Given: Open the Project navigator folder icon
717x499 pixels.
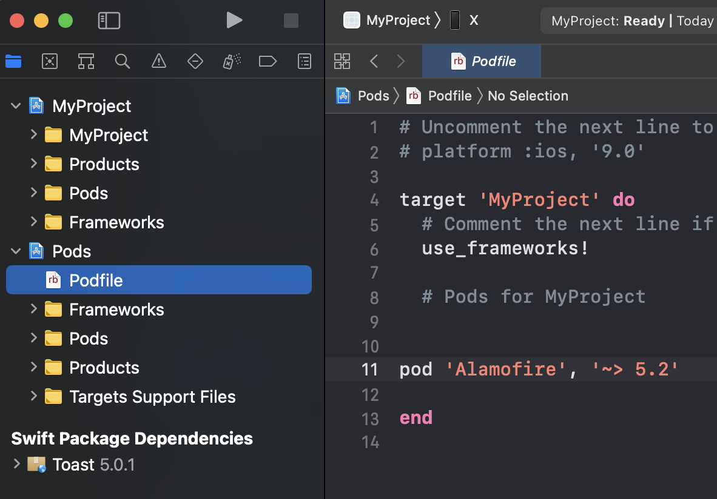Looking at the screenshot, I should point(13,61).
